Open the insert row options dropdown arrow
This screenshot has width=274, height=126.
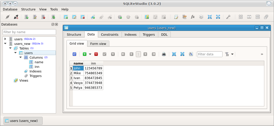click(x=90, y=54)
